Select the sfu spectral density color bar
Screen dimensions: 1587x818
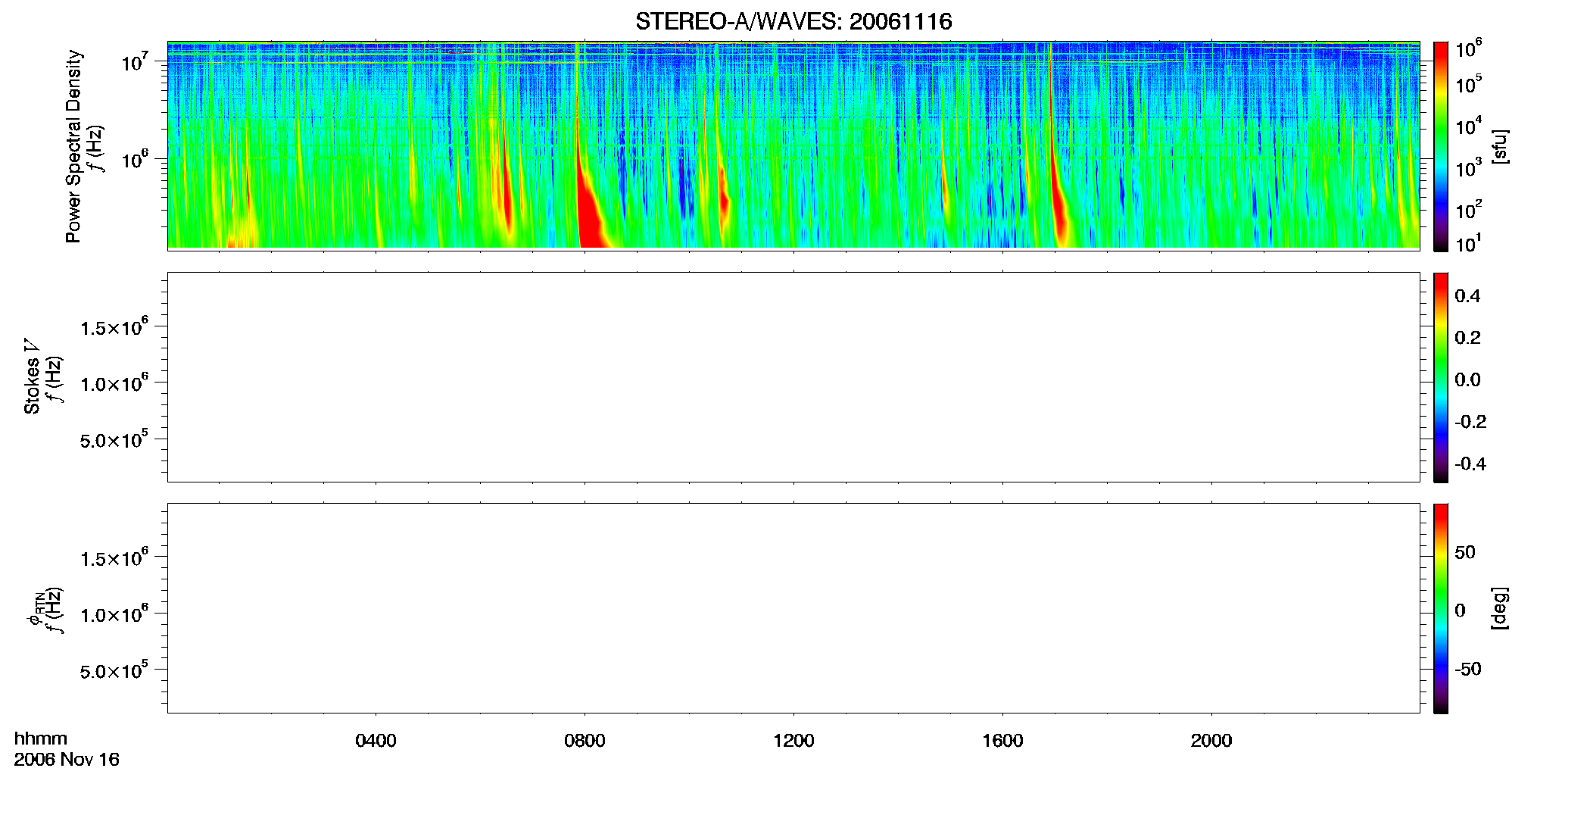click(1440, 146)
